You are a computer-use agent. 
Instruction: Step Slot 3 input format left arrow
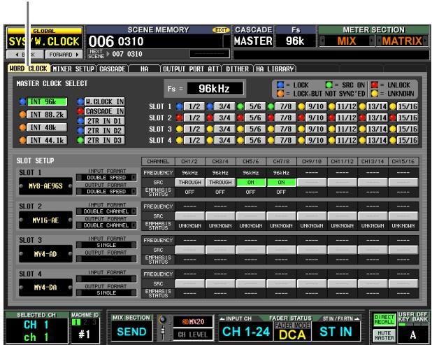[x=79, y=245]
